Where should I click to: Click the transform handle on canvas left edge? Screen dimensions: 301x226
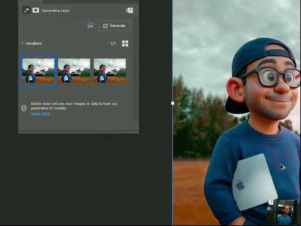coord(172,103)
